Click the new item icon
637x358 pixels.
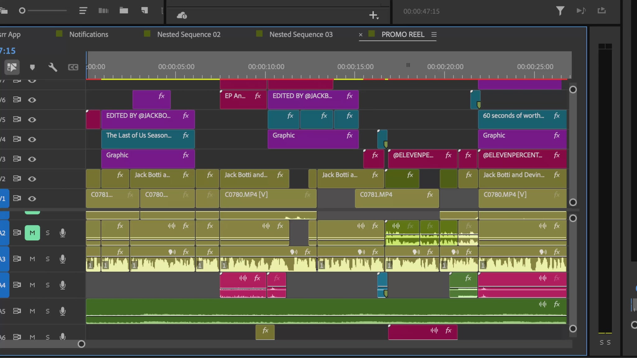click(144, 11)
